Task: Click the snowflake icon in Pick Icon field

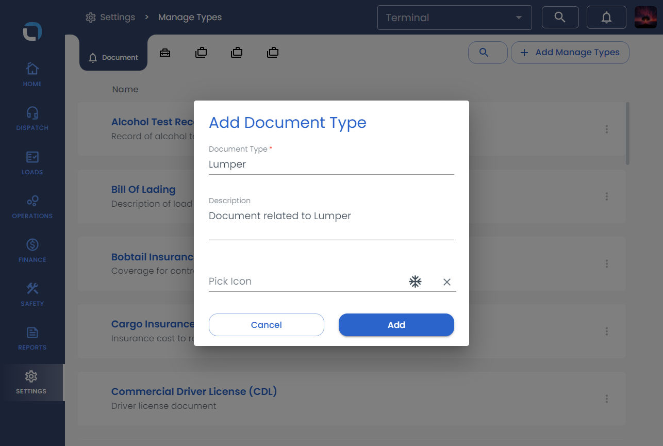Action: [415, 282]
